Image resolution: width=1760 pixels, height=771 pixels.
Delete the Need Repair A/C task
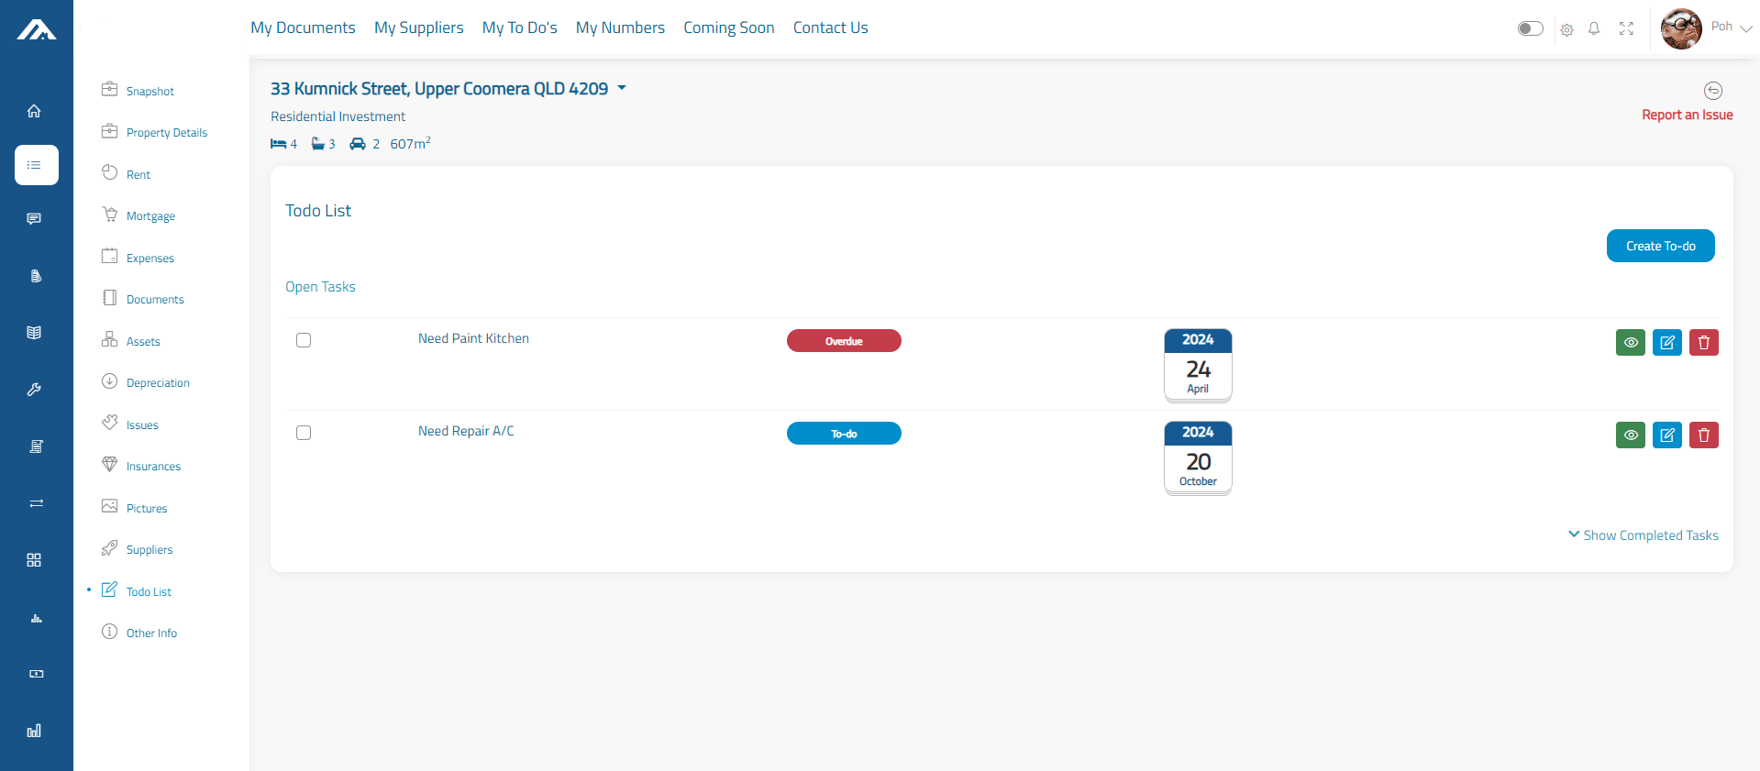pyautogui.click(x=1703, y=435)
